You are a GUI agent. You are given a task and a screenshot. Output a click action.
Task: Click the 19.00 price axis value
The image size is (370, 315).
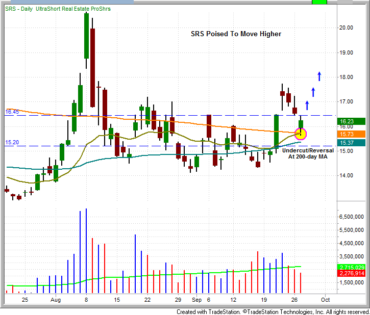(346, 52)
